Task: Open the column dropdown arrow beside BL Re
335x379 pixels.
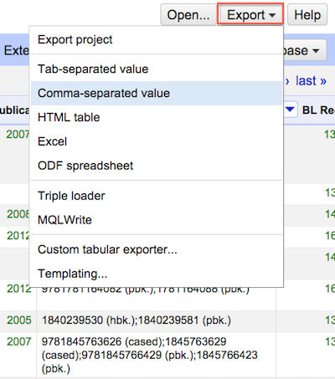Action: click(290, 110)
